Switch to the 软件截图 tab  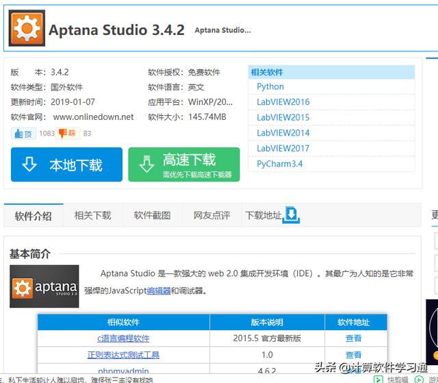pyautogui.click(x=152, y=216)
